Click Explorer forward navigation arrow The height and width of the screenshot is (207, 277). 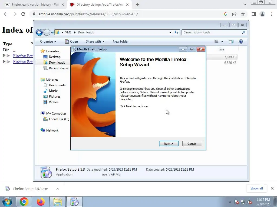point(47,32)
